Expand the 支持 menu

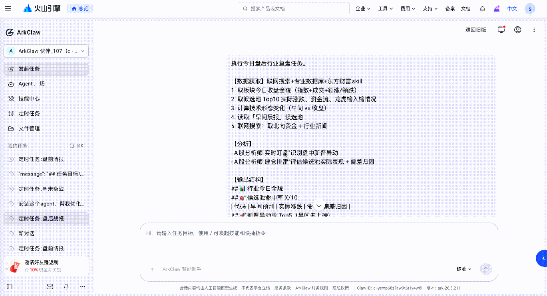coord(430,8)
